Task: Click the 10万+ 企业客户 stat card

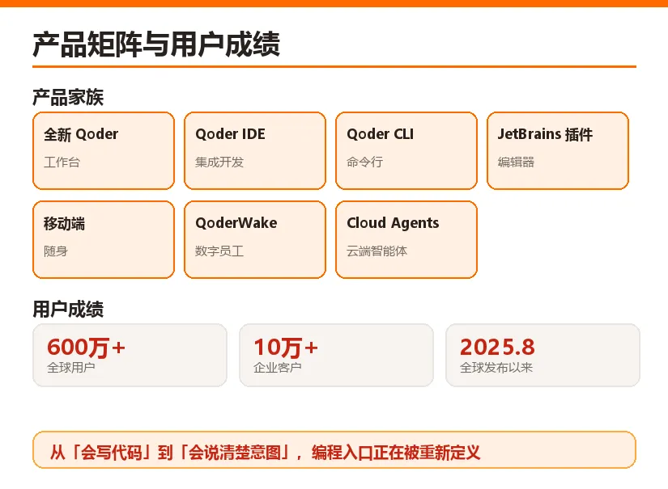Action: point(336,355)
